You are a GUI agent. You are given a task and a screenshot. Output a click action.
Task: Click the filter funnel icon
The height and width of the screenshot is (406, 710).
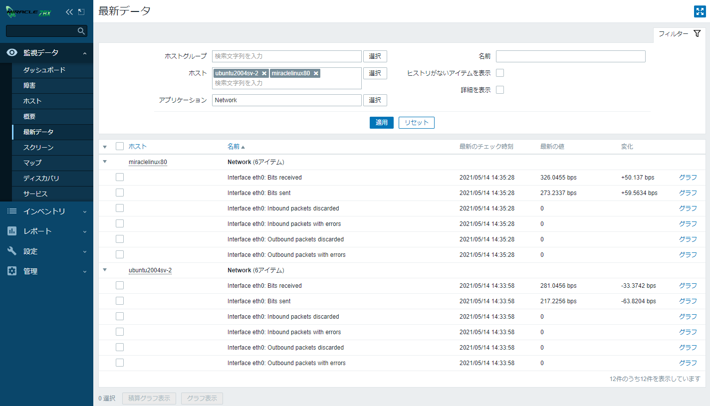tap(697, 34)
